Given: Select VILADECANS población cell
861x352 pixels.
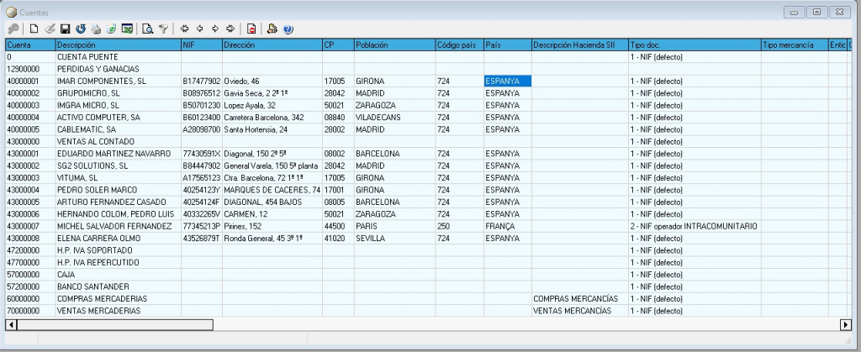Looking at the screenshot, I should click(395, 118).
